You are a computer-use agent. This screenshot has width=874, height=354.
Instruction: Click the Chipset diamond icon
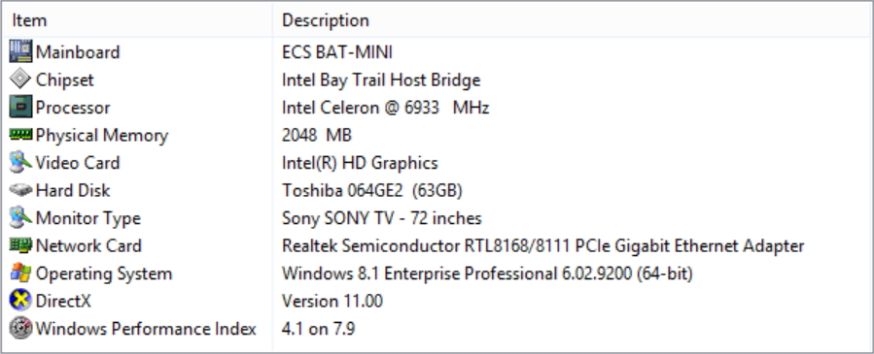(x=20, y=80)
